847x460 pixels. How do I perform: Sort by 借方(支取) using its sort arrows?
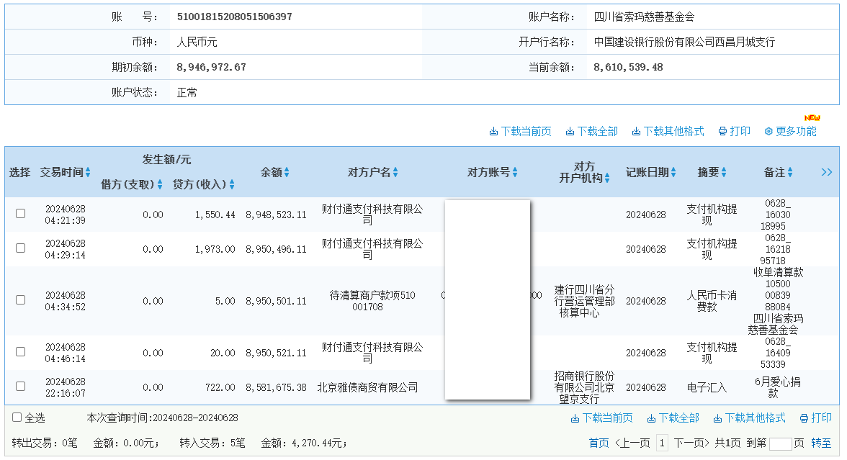click(160, 184)
